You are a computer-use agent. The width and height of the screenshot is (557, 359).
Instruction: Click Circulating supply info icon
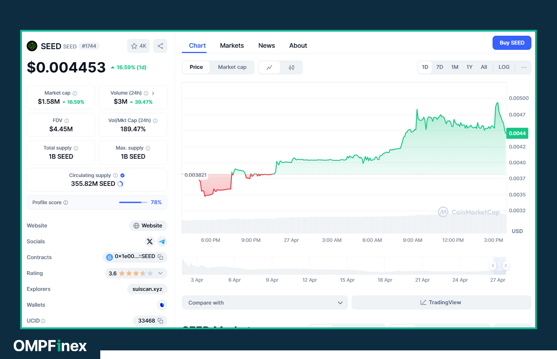click(x=115, y=176)
